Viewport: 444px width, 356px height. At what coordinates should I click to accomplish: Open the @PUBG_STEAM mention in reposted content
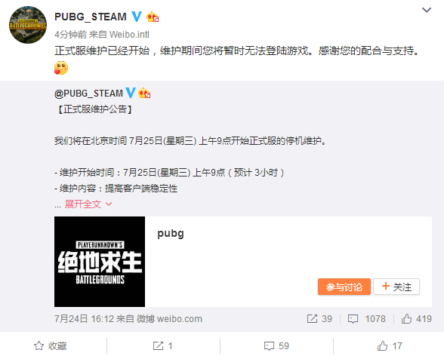(x=88, y=94)
